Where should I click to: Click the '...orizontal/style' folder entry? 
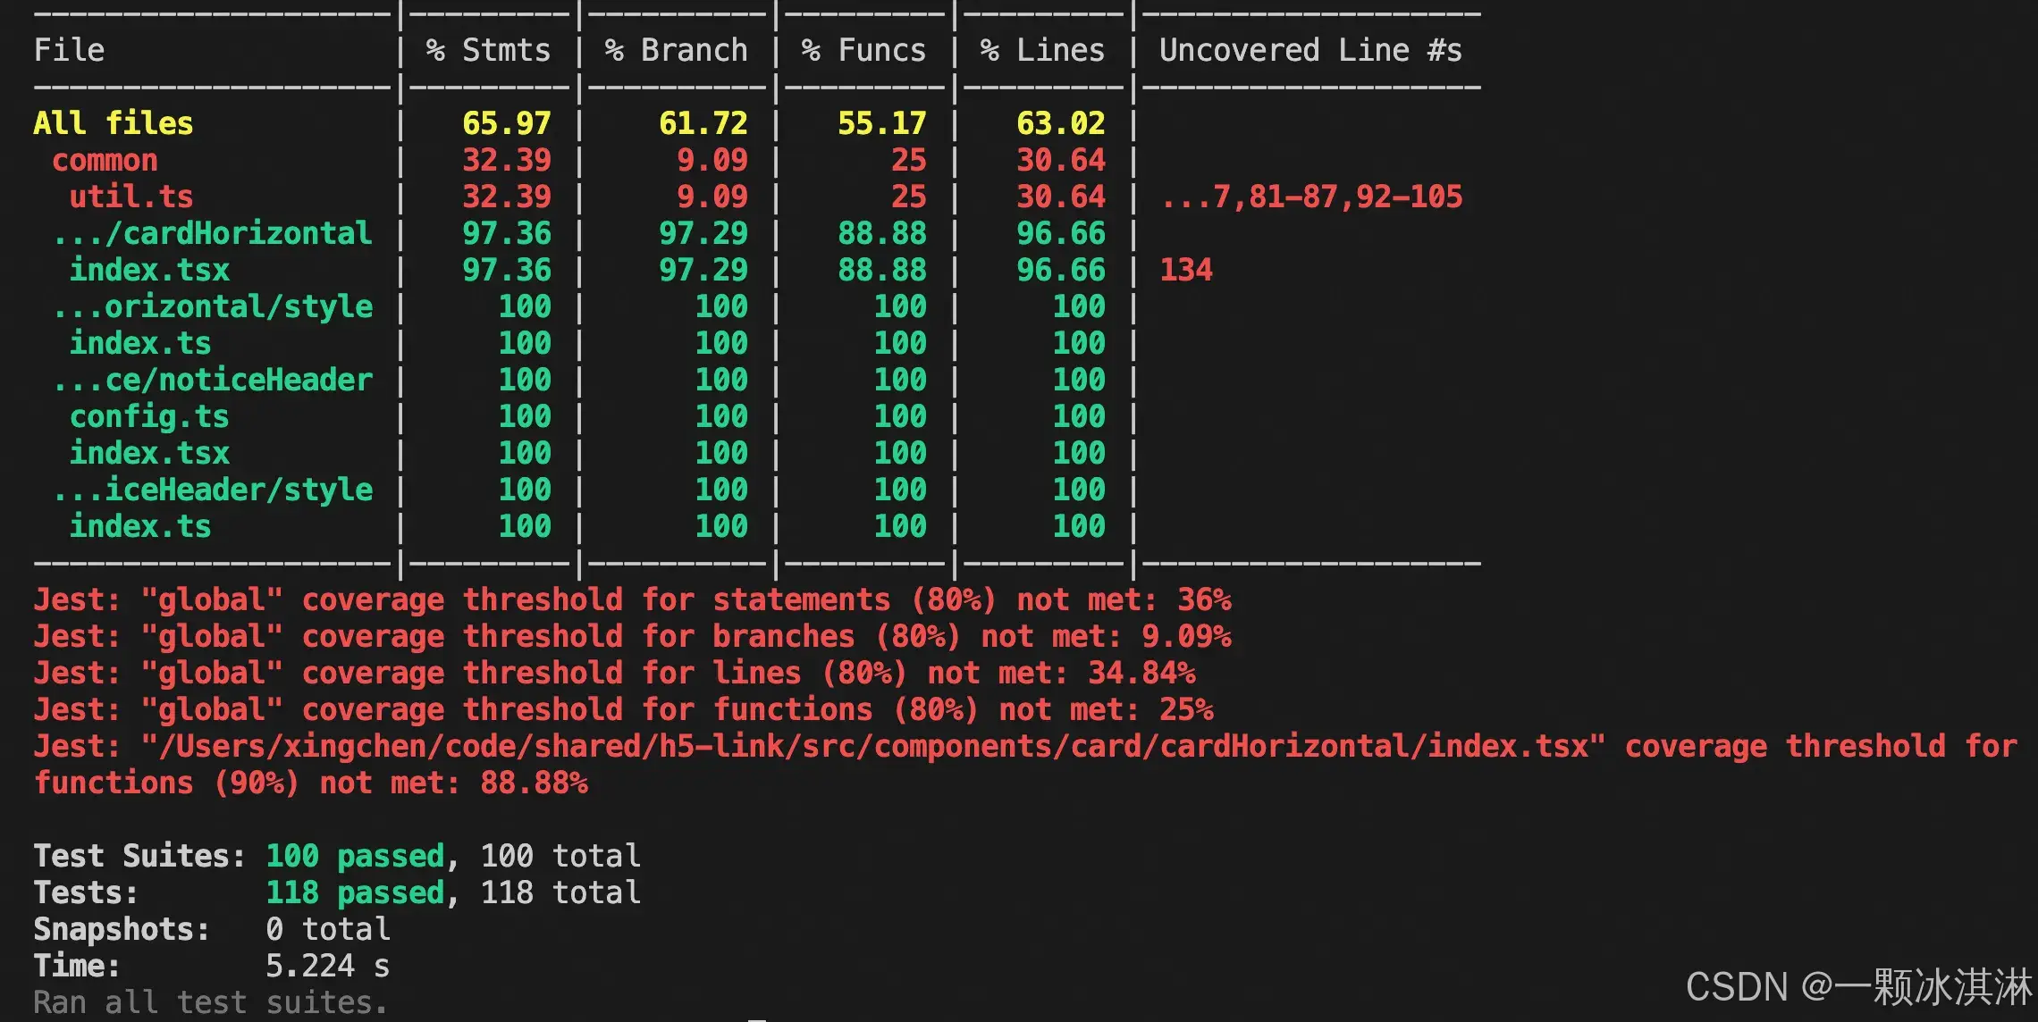(x=212, y=307)
